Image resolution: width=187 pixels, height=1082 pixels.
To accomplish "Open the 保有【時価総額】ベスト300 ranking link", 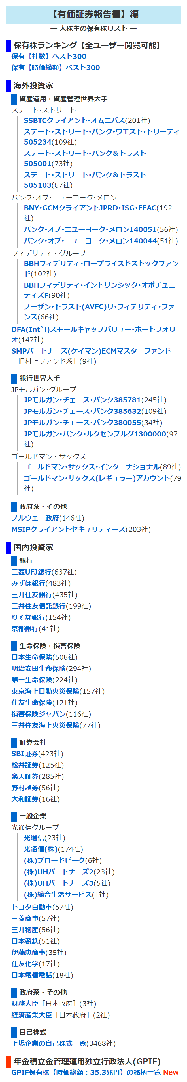I will coord(55,68).
